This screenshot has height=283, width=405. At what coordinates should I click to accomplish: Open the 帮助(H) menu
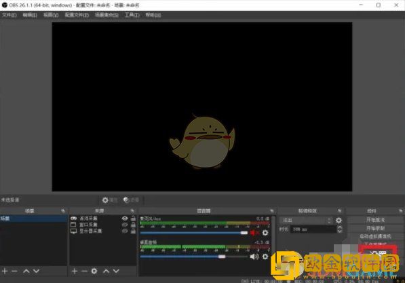pos(153,15)
